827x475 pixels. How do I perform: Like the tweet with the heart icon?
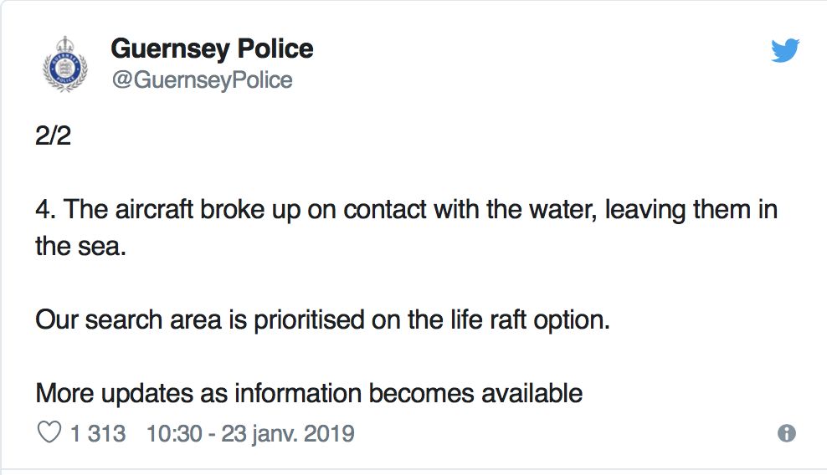(49, 433)
